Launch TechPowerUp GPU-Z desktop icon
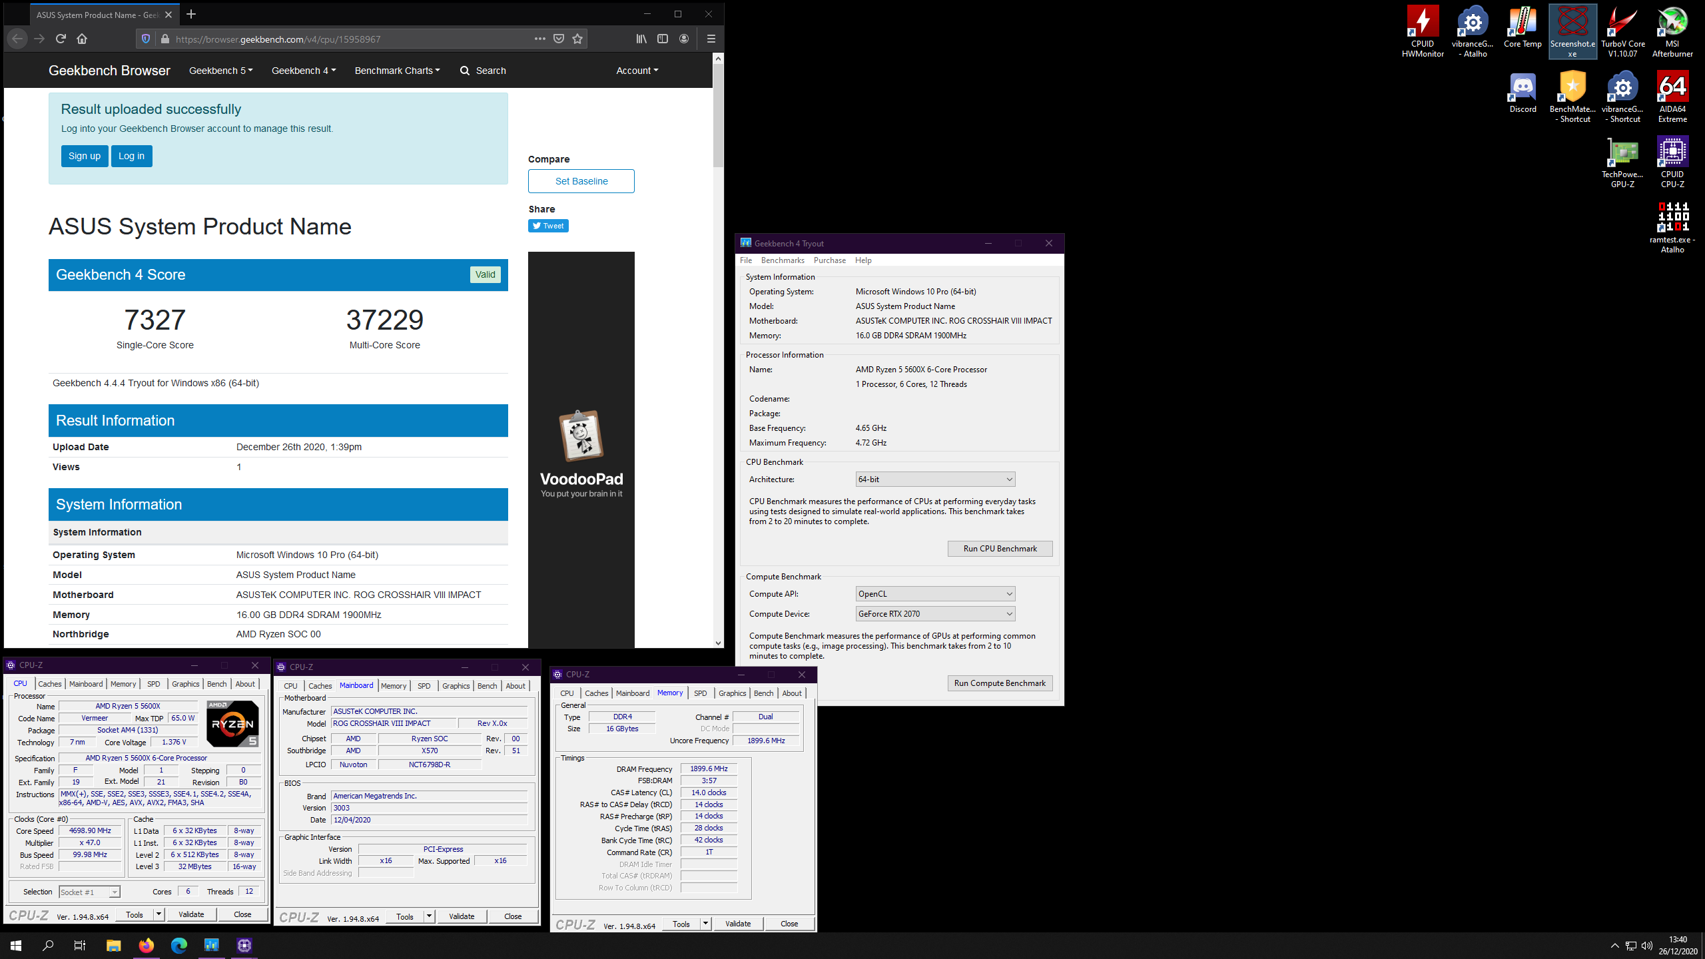Image resolution: width=1705 pixels, height=959 pixels. (1622, 162)
